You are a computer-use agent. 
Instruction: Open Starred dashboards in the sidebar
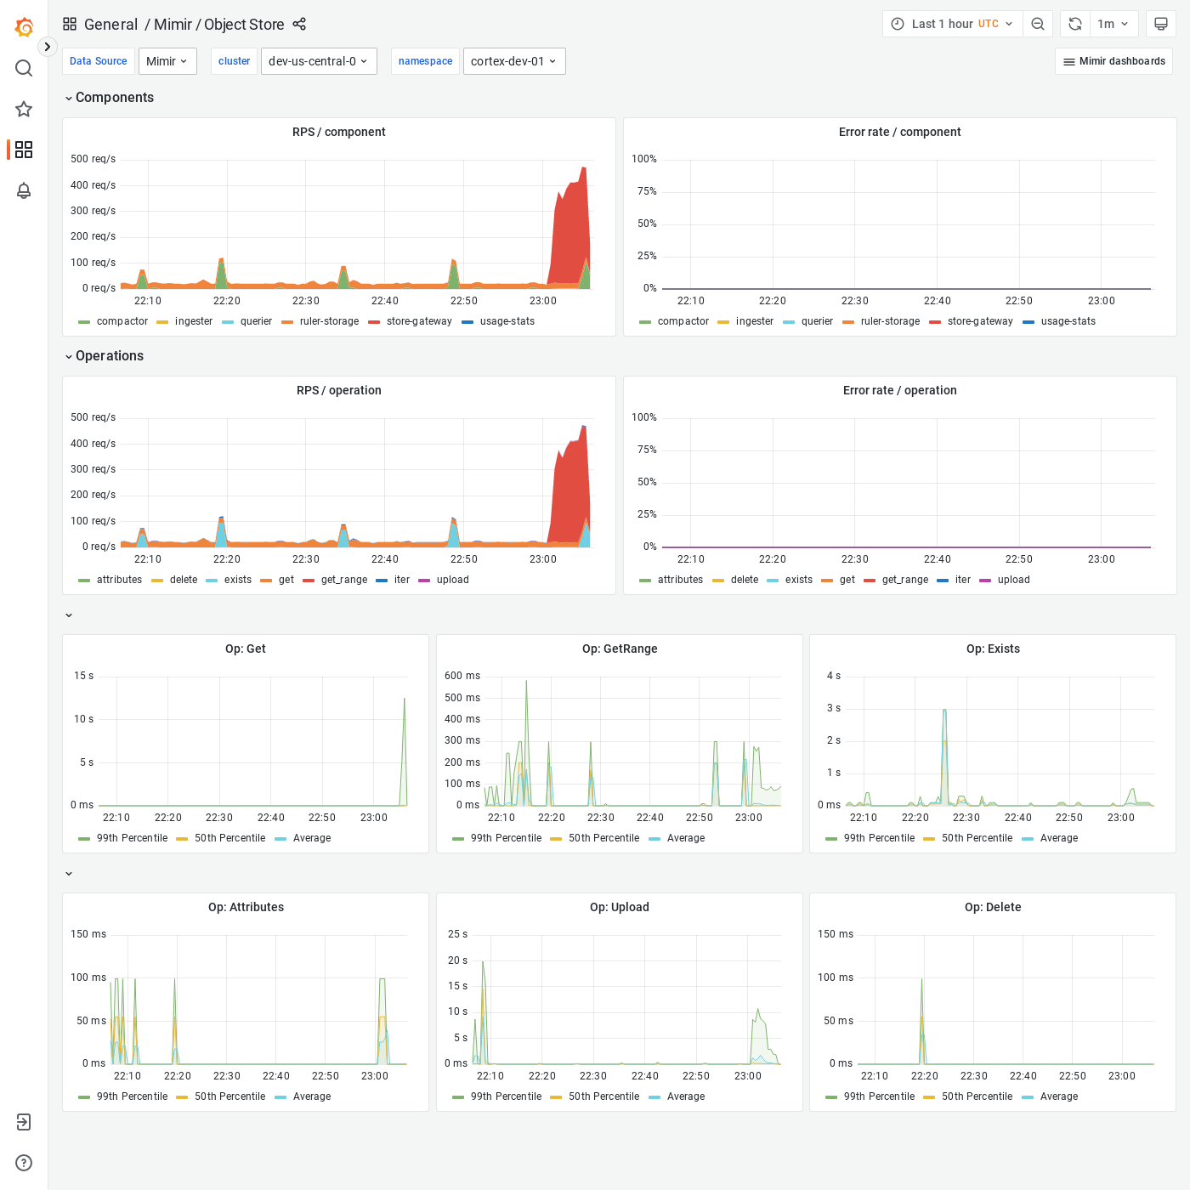pos(24,109)
